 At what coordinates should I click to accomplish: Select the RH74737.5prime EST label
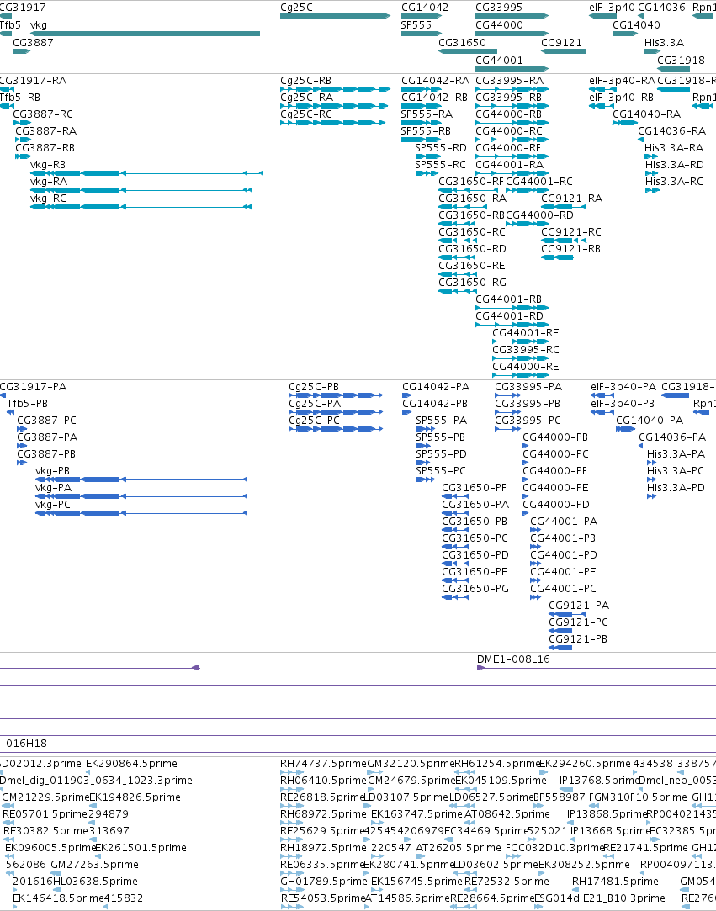tap(323, 764)
